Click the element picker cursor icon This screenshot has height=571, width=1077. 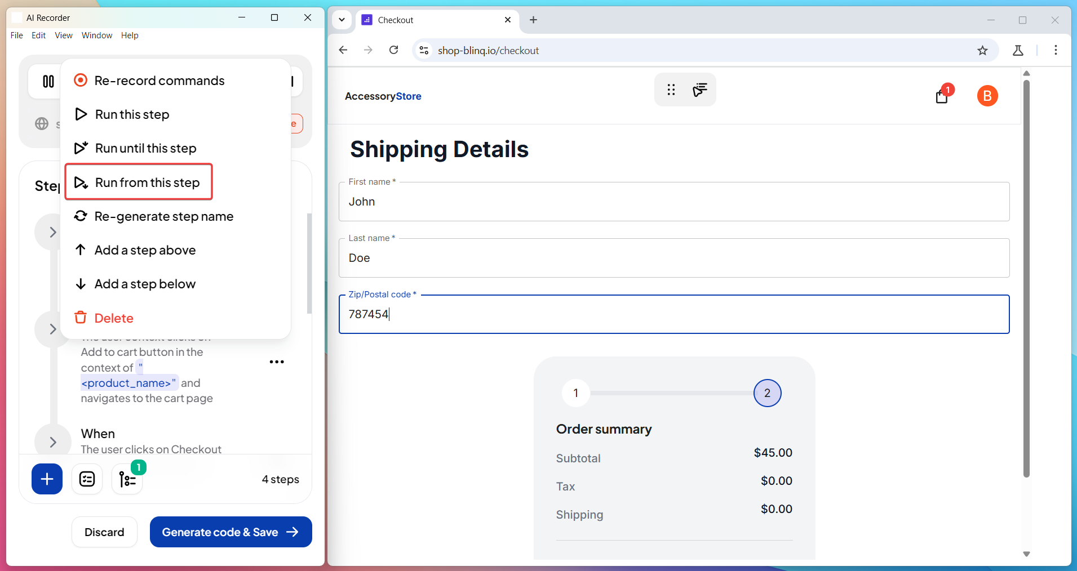click(700, 90)
